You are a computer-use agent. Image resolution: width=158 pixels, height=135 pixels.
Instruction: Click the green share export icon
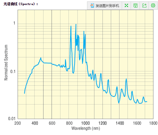click(x=144, y=6)
